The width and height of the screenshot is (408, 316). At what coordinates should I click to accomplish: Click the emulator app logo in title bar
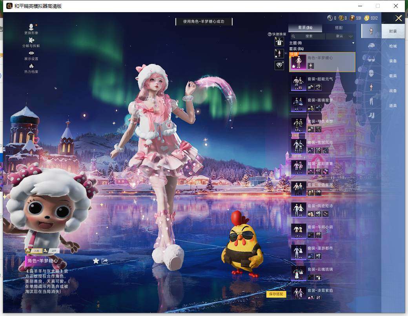point(9,6)
